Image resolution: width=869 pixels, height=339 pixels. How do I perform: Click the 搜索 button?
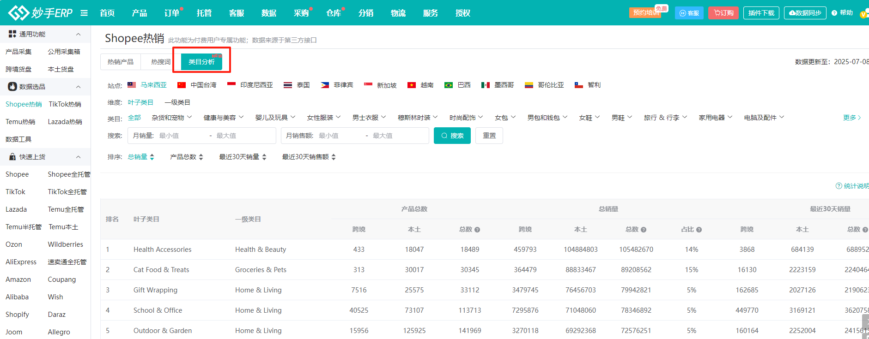tap(452, 136)
